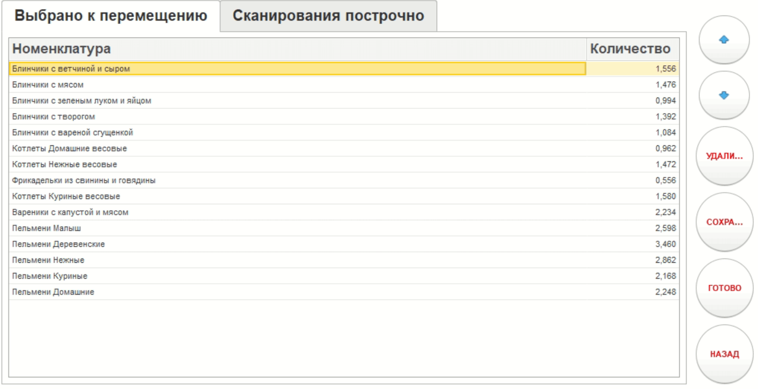The height and width of the screenshot is (389, 758).
Task: Select the Пельмени Домашние row
Action: coord(53,292)
